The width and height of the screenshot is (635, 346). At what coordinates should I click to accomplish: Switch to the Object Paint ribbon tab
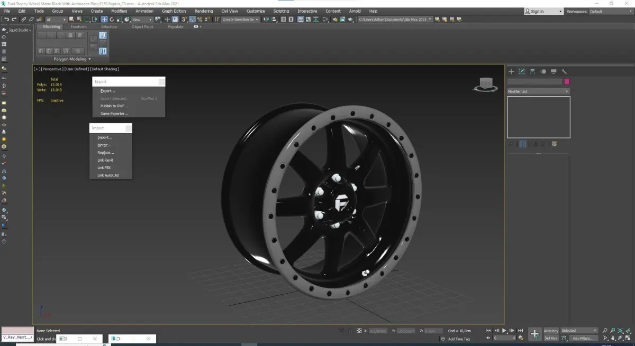click(x=142, y=27)
